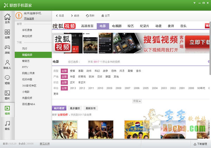211x148 pixels.
Task: Switch to the 电影 tab
Action: [103, 26]
